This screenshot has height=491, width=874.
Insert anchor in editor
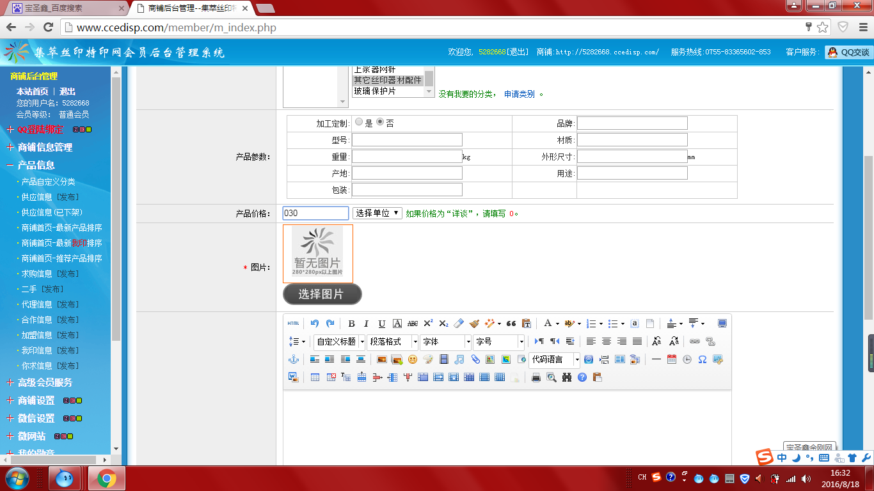point(294,359)
